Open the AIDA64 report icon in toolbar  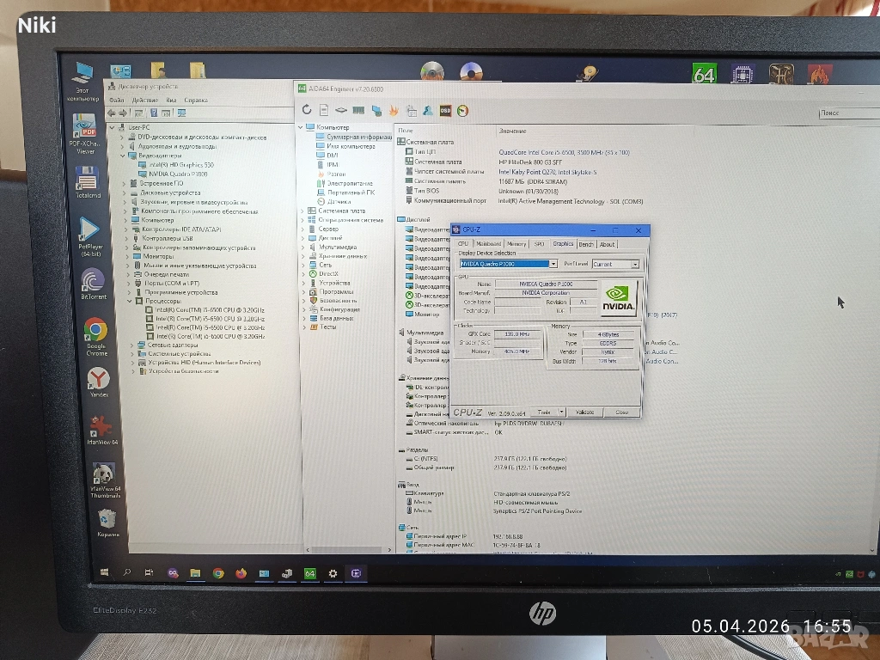324,110
